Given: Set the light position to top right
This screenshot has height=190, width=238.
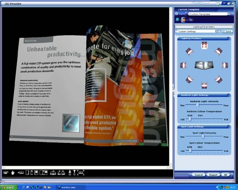Looking at the screenshot, I should [219, 51].
